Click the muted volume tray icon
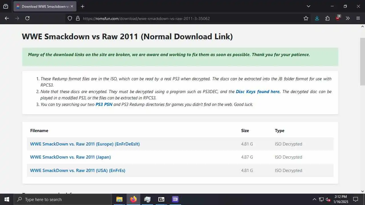 328,199
